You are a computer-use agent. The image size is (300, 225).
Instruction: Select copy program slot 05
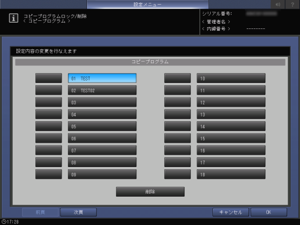[102, 126]
